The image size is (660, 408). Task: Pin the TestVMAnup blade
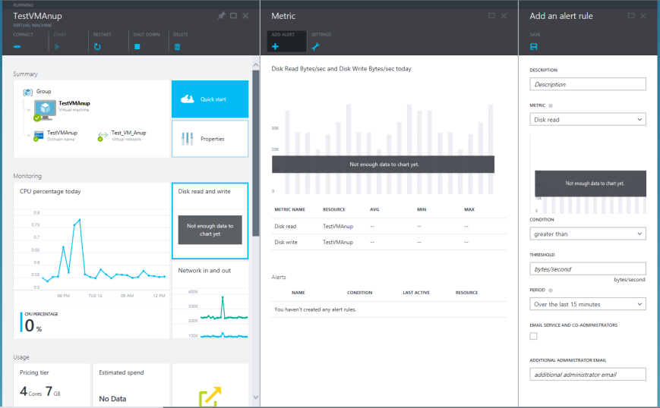tap(221, 16)
